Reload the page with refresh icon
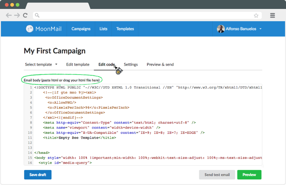Viewport: 286px width, 185px height. click(25, 15)
